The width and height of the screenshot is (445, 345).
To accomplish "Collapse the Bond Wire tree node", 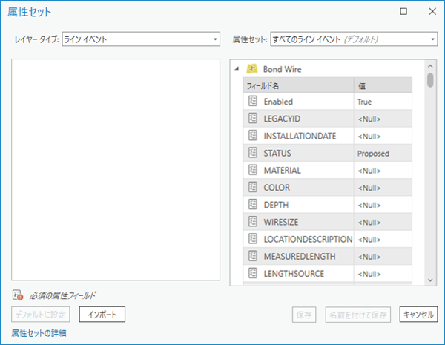I will 237,69.
